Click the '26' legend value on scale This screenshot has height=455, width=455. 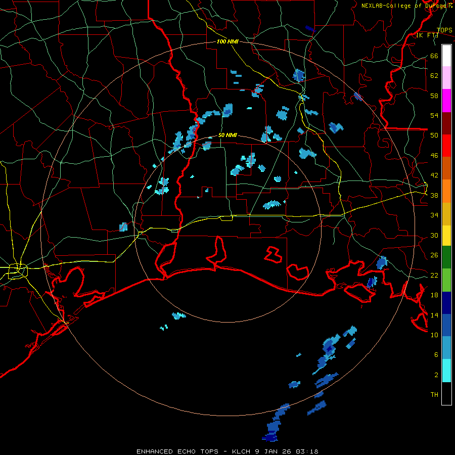(x=434, y=255)
